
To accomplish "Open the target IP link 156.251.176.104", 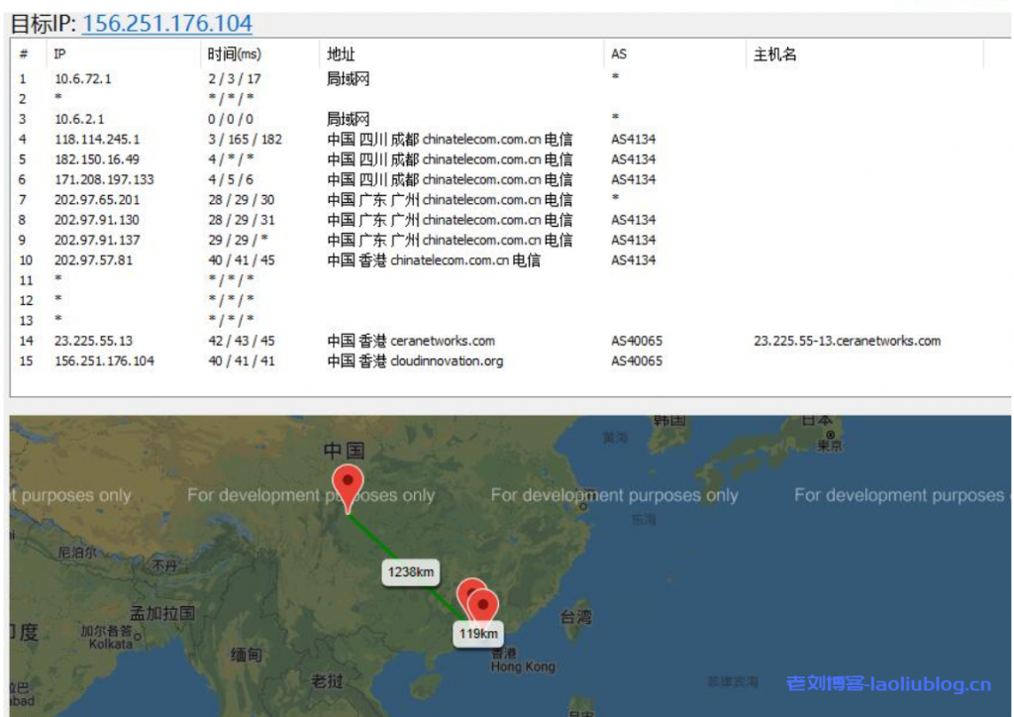I will click(x=166, y=23).
